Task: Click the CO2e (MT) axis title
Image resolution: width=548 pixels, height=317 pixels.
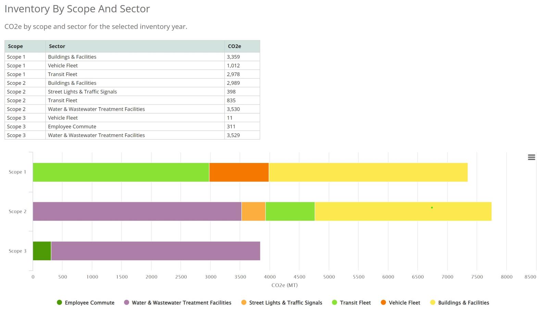Action: click(285, 285)
